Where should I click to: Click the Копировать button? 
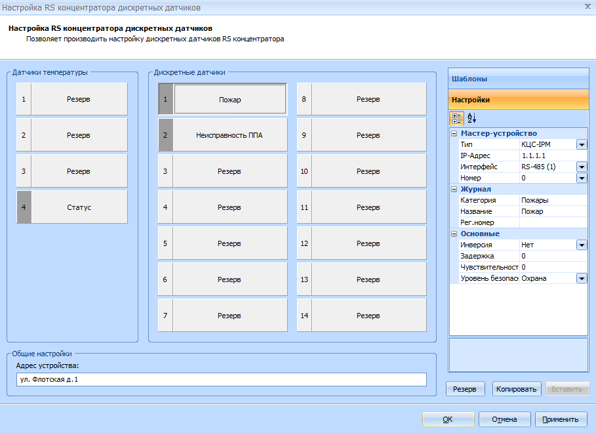517,388
